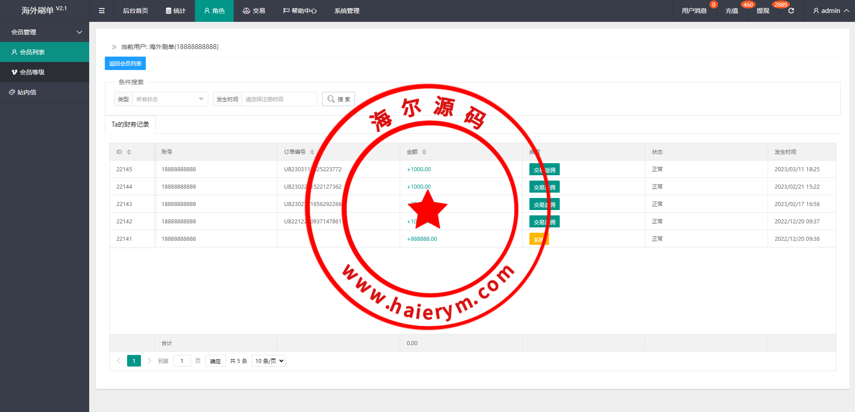Click the 共 5 条 record count

239,361
